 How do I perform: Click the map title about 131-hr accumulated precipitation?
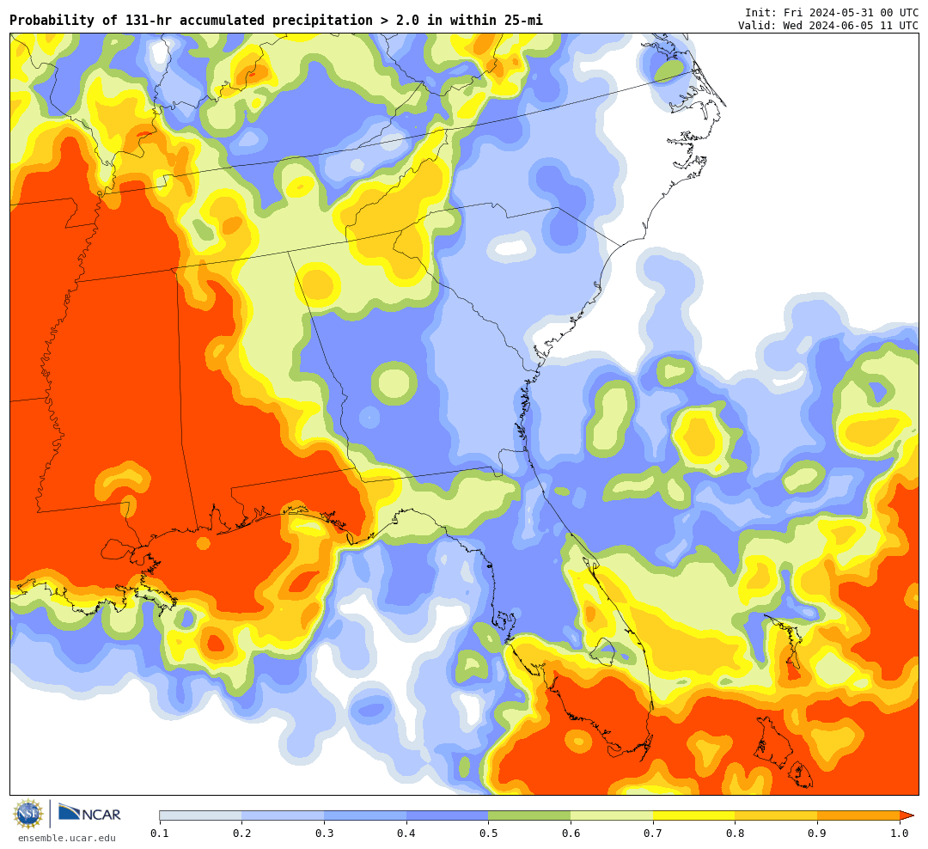(x=276, y=20)
